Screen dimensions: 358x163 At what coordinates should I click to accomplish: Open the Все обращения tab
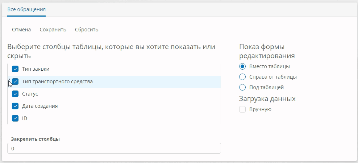(x=26, y=9)
